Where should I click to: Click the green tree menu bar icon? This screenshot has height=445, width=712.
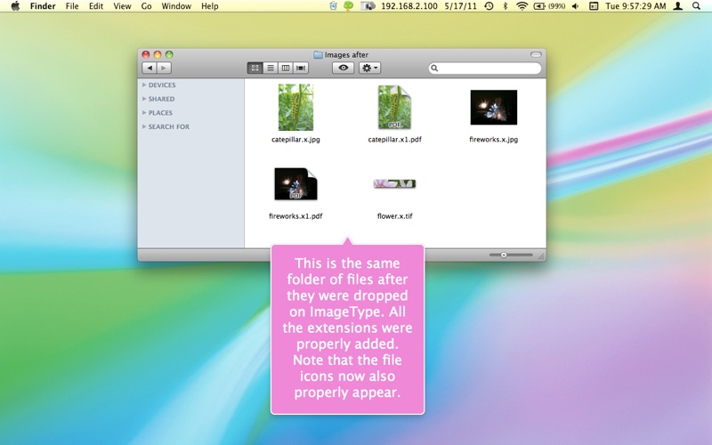(349, 6)
